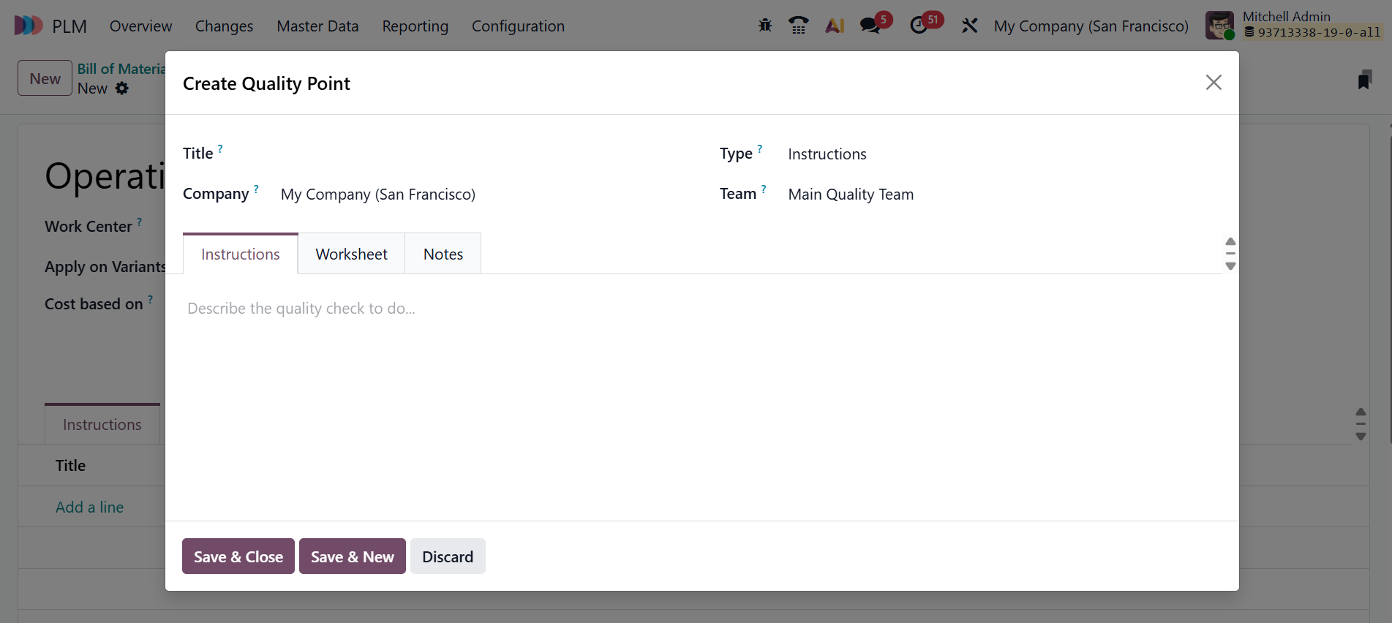Viewport: 1392px width, 623px height.
Task: Open the Changes menu
Action: (x=224, y=26)
